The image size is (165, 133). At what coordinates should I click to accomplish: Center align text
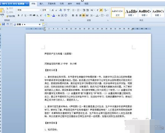[x=77, y=15]
